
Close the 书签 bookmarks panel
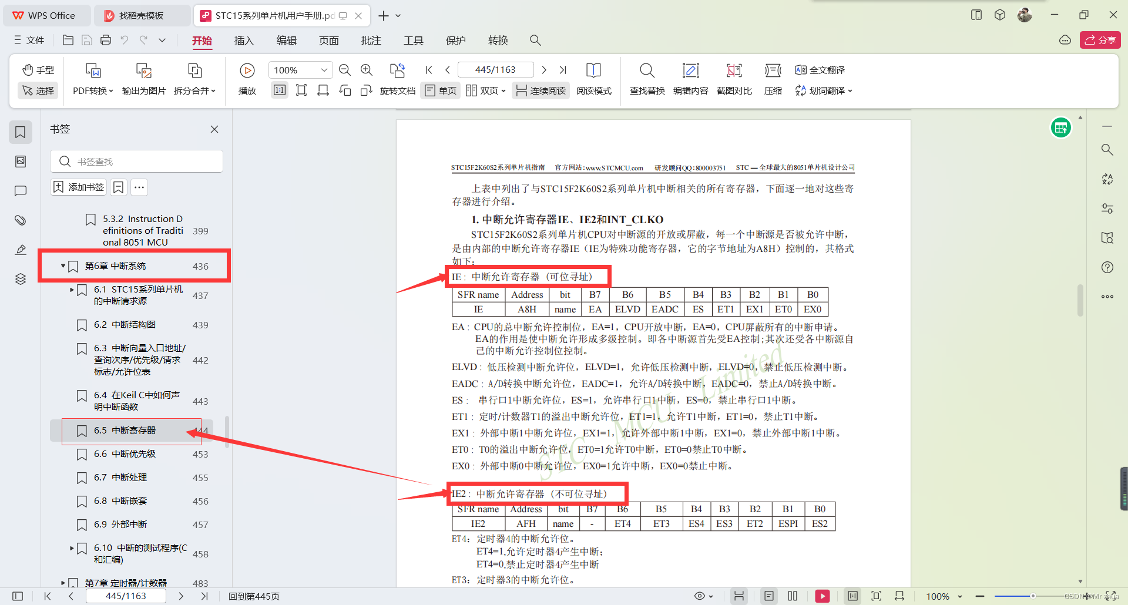[214, 129]
